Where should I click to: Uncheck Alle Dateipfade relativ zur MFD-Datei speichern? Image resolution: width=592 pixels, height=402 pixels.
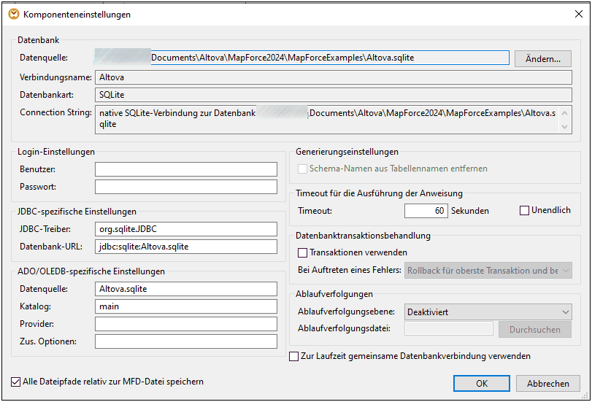tap(16, 382)
